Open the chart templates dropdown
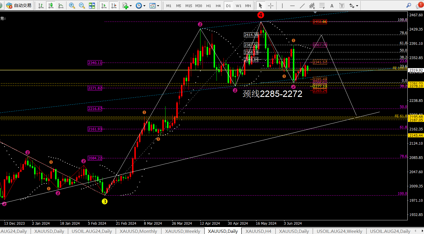424x234 pixels. coord(154,6)
